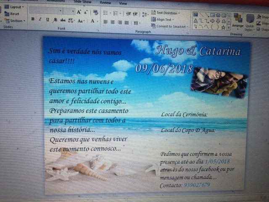The width and height of the screenshot is (269, 202).
Task: Select Text Box shape in gallery
Action: [x=195, y=15]
